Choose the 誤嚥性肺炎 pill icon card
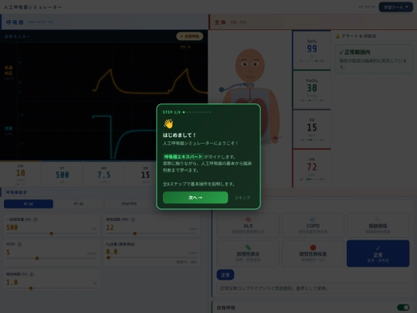This screenshot has width=417, height=313. [248, 253]
